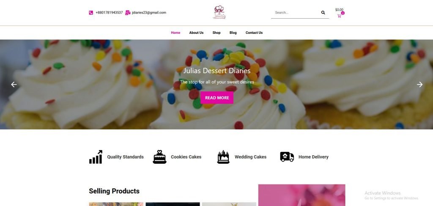The height and width of the screenshot is (206, 433).
Task: Click the pink READ MORE button
Action: [x=217, y=98]
